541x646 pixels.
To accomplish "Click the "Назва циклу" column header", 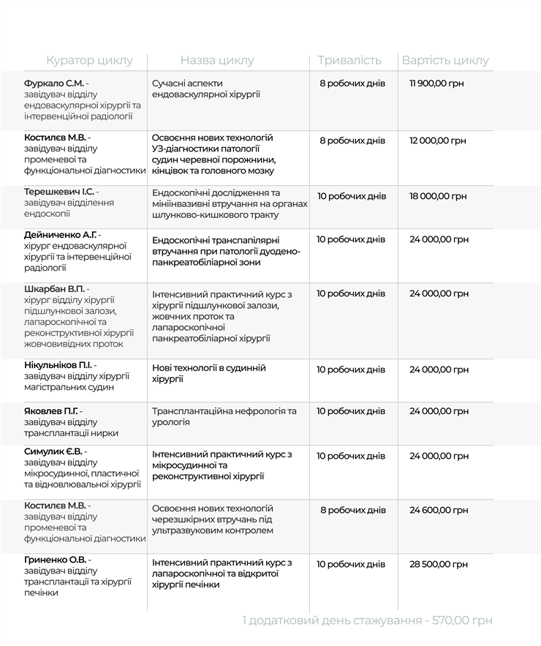I will (x=217, y=60).
